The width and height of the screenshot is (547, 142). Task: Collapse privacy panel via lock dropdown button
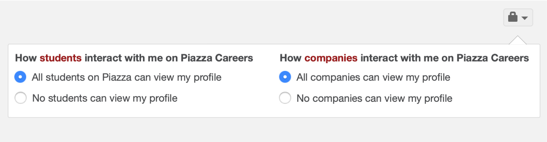(518, 17)
